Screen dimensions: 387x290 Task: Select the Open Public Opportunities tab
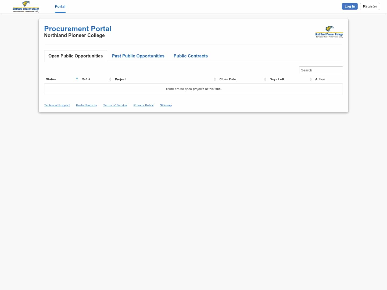pos(76,56)
